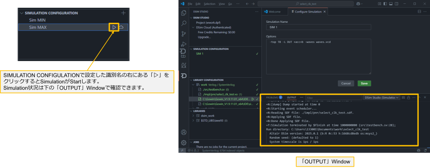Open the active DSim Studio activity bar icon
The height and width of the screenshot is (168, 430).
point(184,76)
